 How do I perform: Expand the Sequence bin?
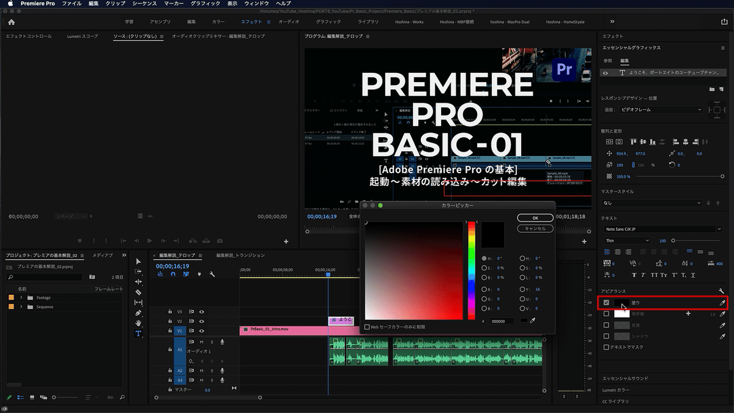[x=21, y=307]
